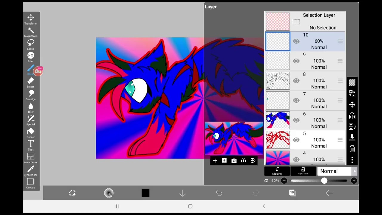Open layers window button showing 10
Screen dimensions: 382x215
[x=292, y=193]
